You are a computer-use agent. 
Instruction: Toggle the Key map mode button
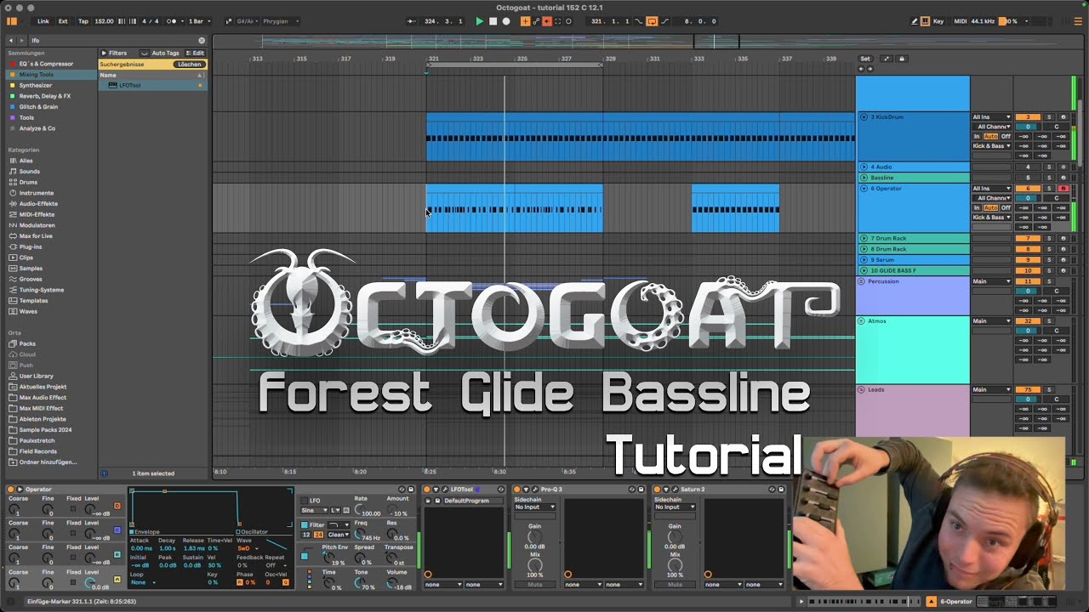tap(938, 21)
